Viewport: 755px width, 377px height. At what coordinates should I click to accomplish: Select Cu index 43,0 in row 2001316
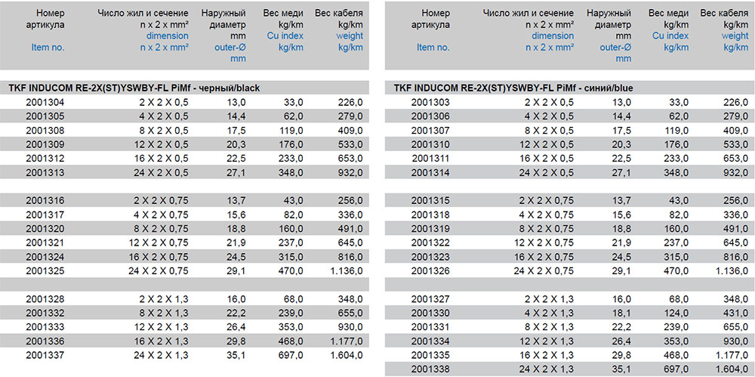pyautogui.click(x=293, y=200)
